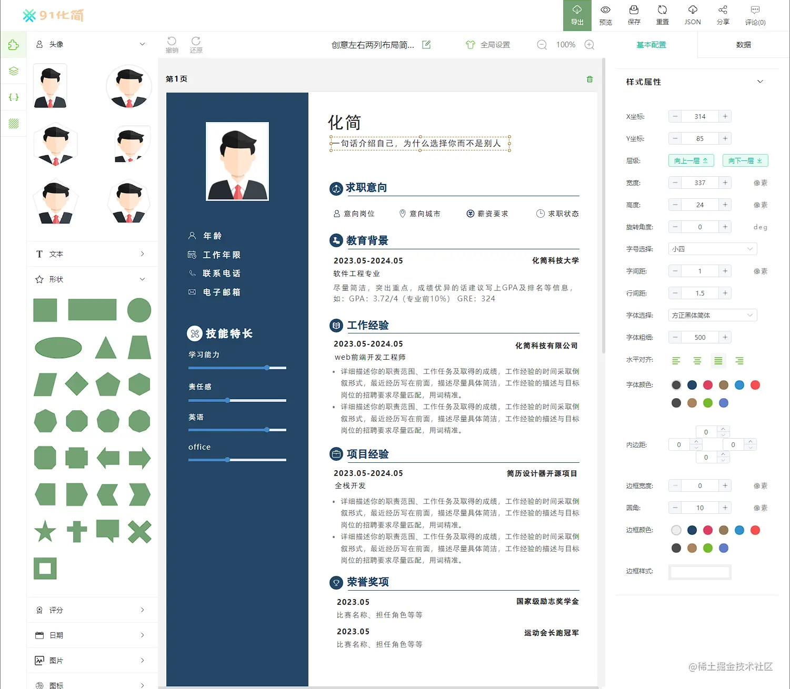Image resolution: width=790 pixels, height=689 pixels.
Task: Open comments panel 评论(0)
Action: point(755,15)
